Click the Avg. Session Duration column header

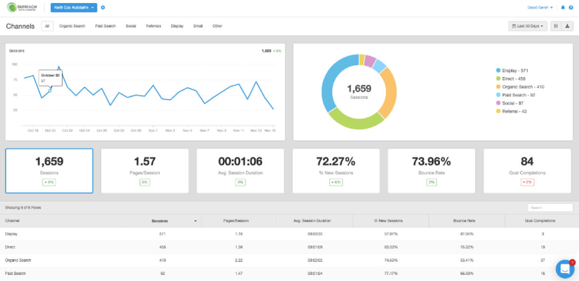[315, 221]
